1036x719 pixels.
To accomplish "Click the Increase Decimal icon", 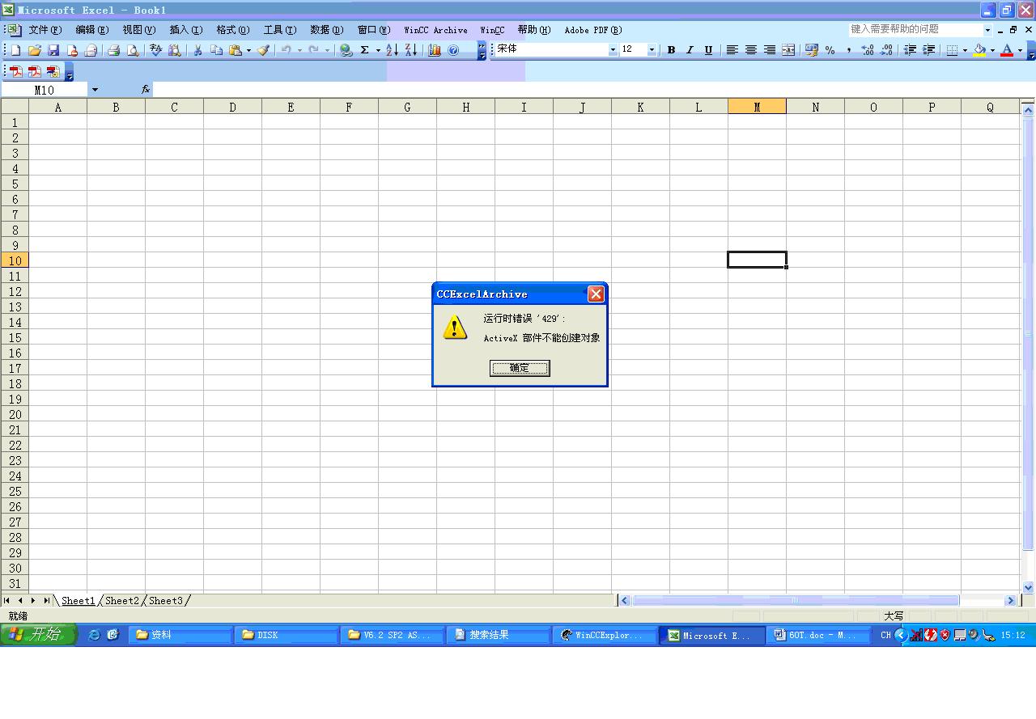I will 868,50.
